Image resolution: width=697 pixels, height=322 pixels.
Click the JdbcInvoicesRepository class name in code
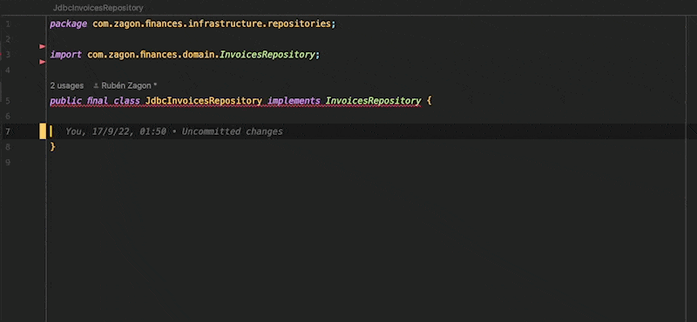[204, 101]
